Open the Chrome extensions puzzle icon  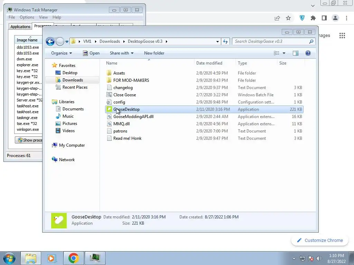313,18
